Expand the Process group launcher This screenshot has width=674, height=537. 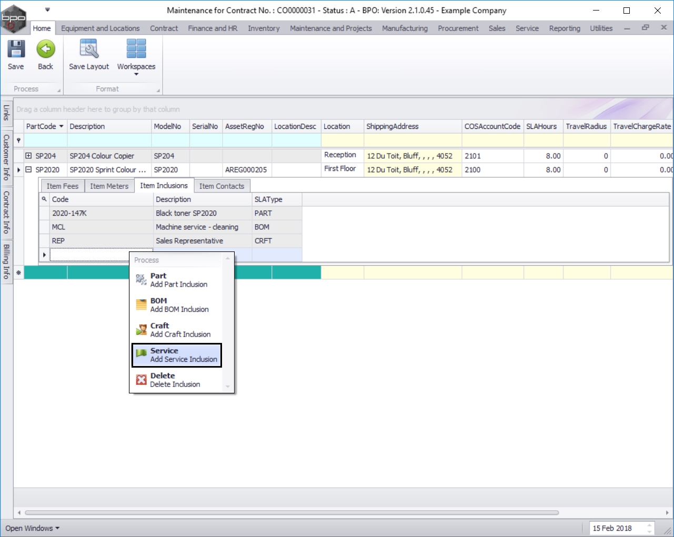(x=59, y=90)
